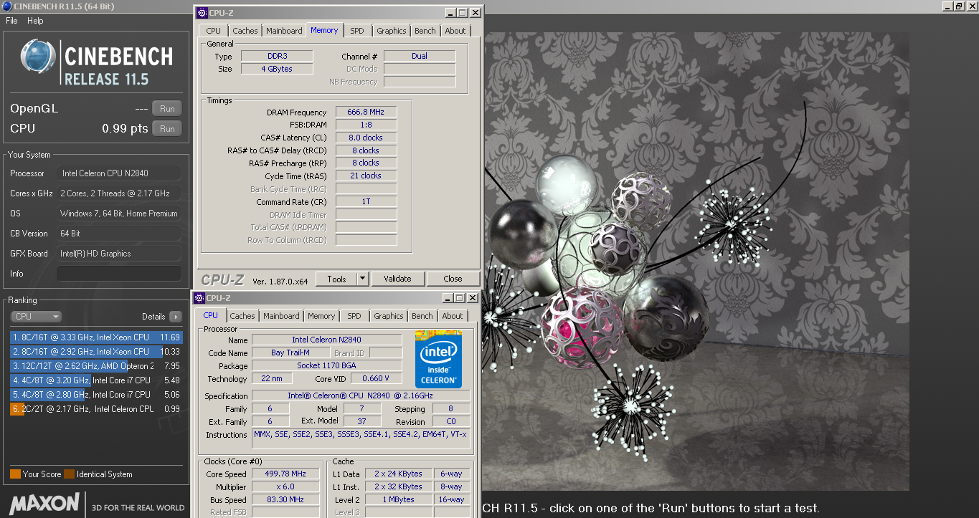Click the memory Type field DDR3
Screen dimensions: 979x518
[276, 56]
